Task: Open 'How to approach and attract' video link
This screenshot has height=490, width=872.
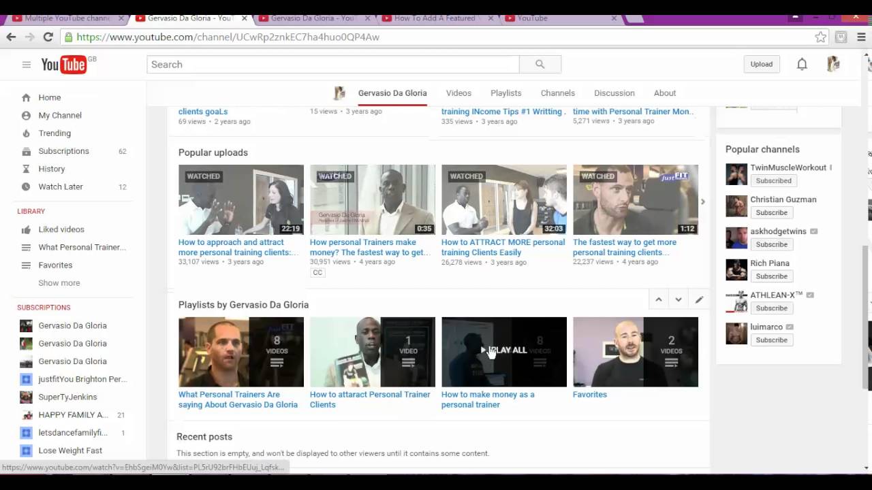Action: coord(238,247)
